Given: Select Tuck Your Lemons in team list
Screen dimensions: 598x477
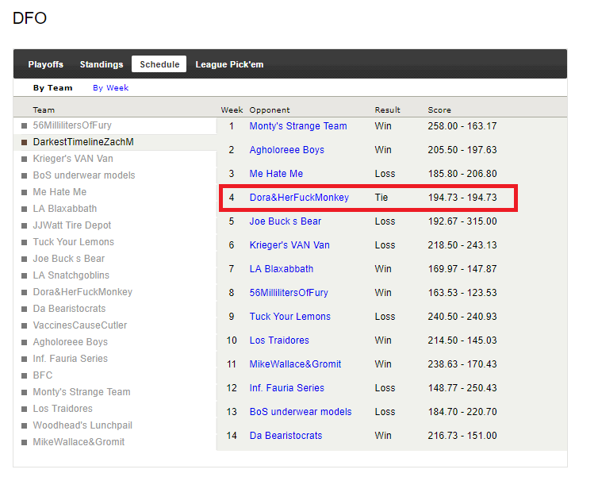Looking at the screenshot, I should 73,242.
